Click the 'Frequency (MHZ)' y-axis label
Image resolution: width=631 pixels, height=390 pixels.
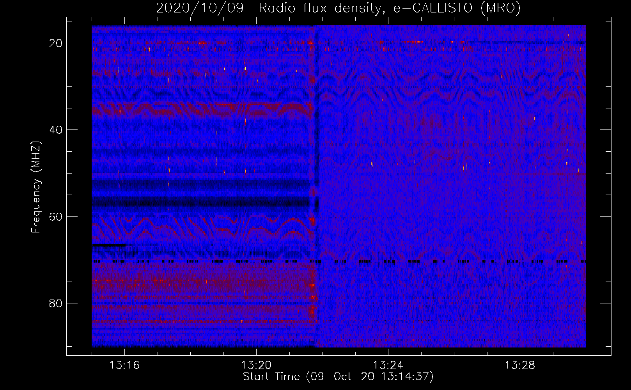[36, 187]
